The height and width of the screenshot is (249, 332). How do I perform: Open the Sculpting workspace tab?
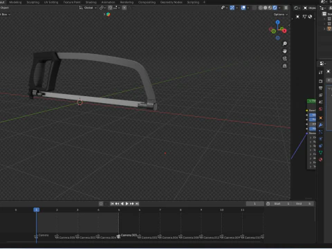[x=33, y=2]
